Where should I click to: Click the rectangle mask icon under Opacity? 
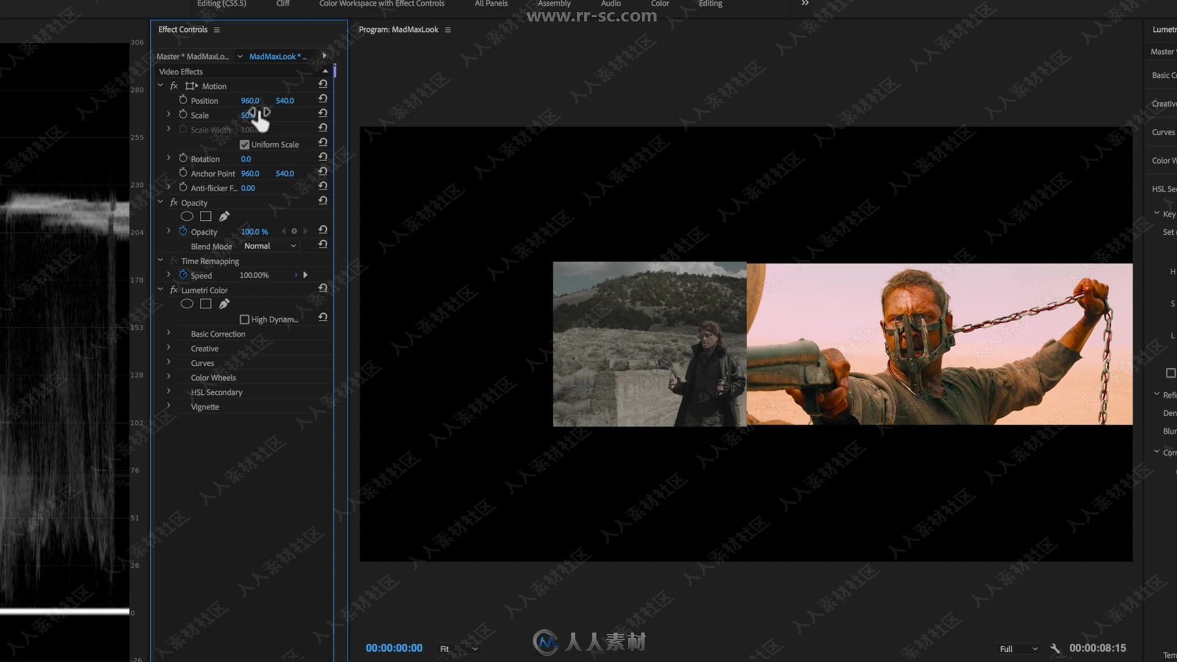pos(205,216)
